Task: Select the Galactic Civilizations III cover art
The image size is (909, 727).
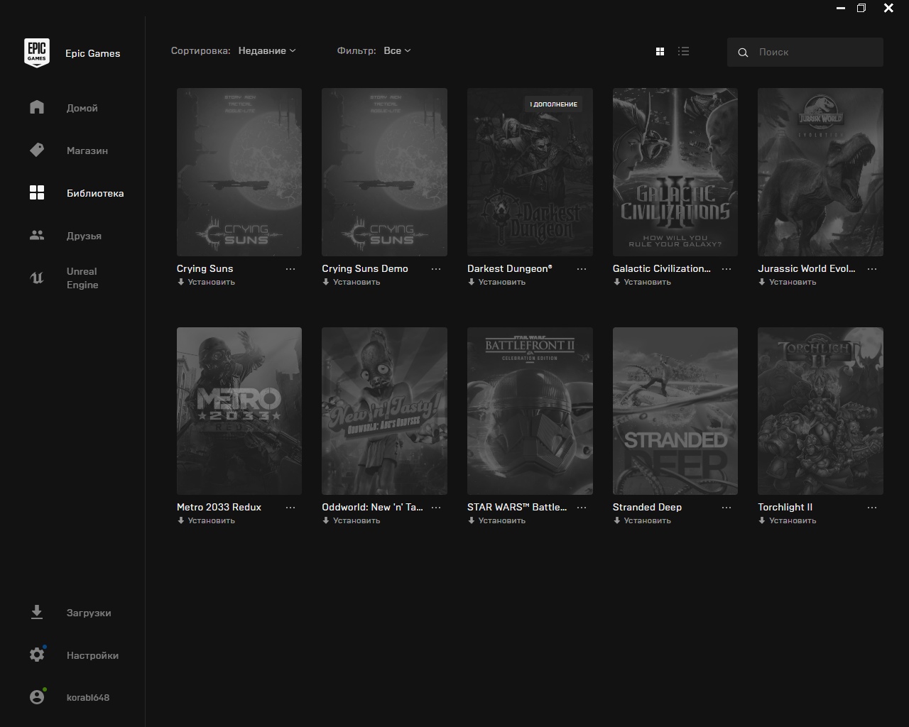Action: (x=675, y=172)
